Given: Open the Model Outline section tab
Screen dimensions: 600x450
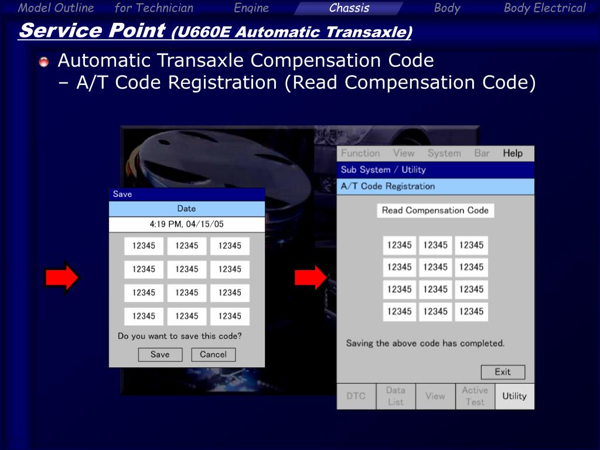Looking at the screenshot, I should point(56,8).
